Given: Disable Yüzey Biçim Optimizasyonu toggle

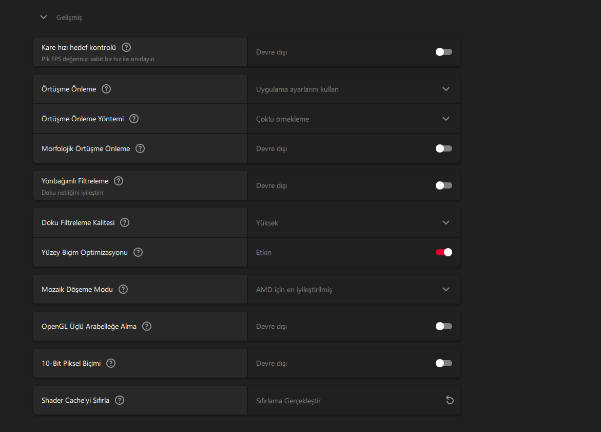Looking at the screenshot, I should (443, 252).
